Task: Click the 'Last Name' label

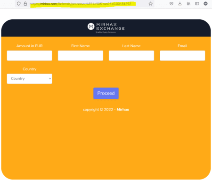Action: 131,46
